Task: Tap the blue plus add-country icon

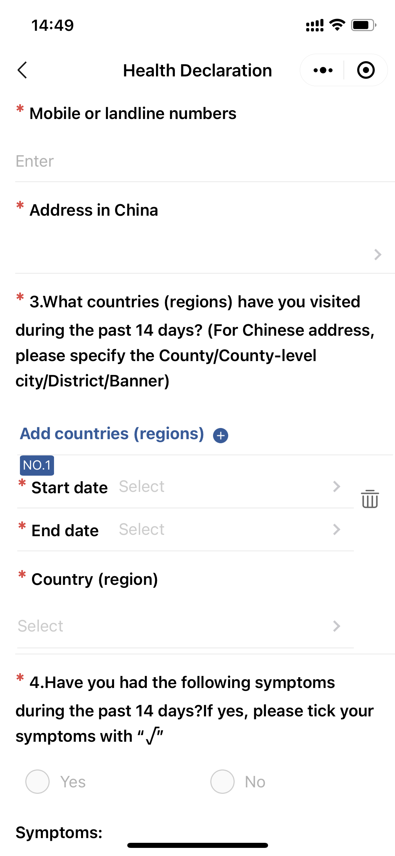Action: click(220, 435)
